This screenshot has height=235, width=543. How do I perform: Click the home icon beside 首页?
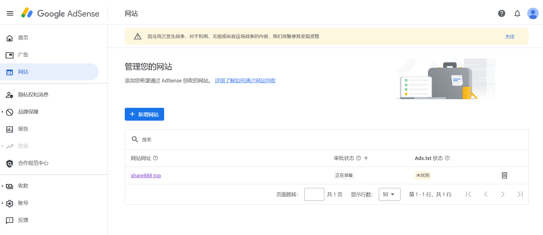coord(10,38)
